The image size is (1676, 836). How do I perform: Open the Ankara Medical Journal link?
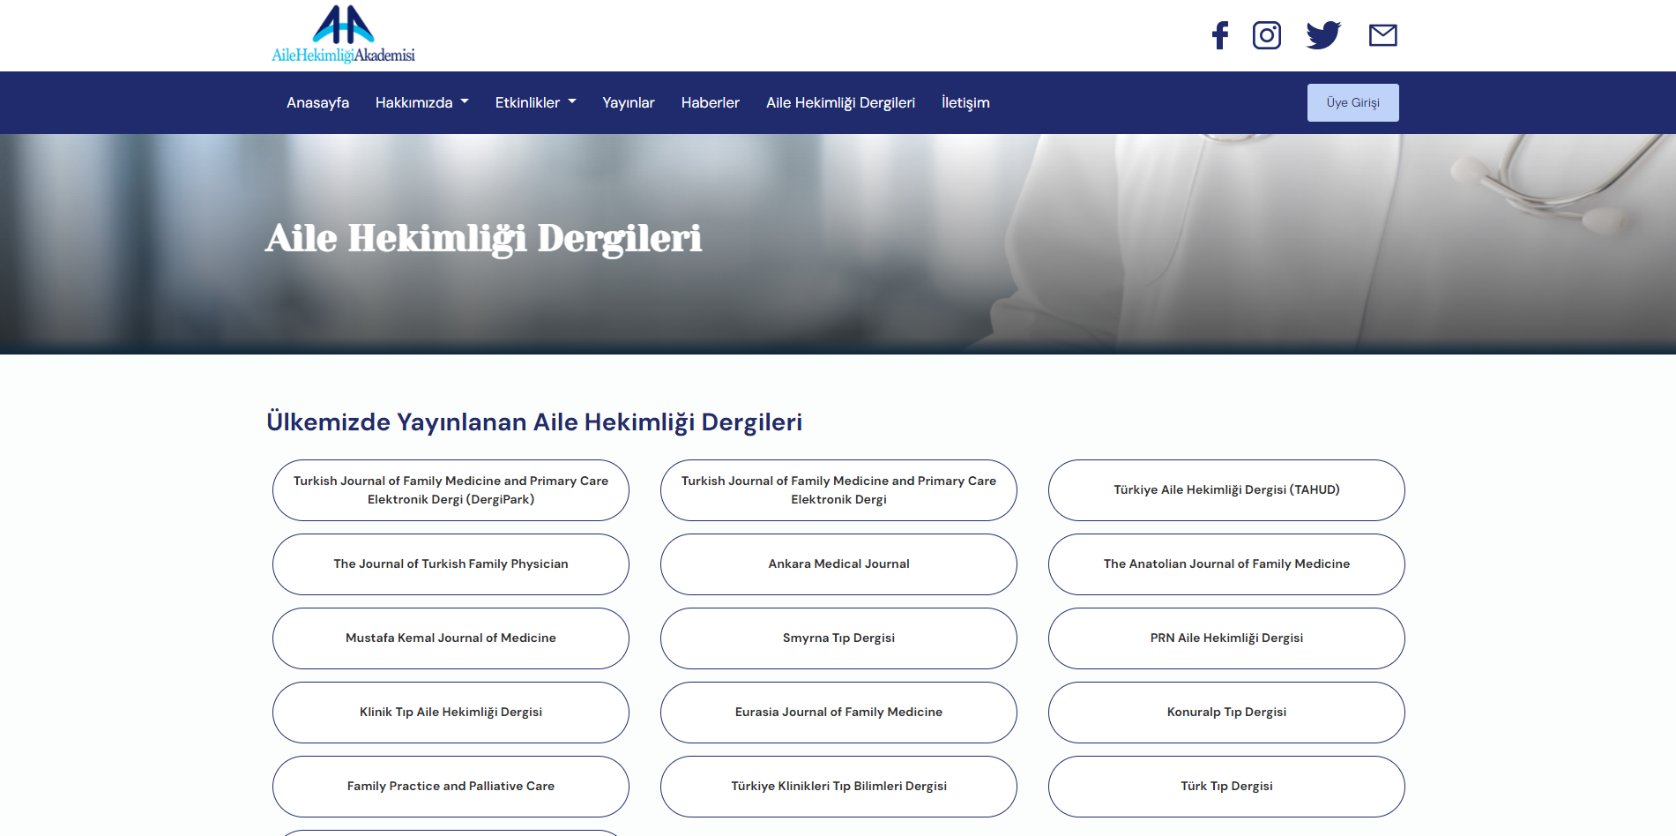[838, 564]
